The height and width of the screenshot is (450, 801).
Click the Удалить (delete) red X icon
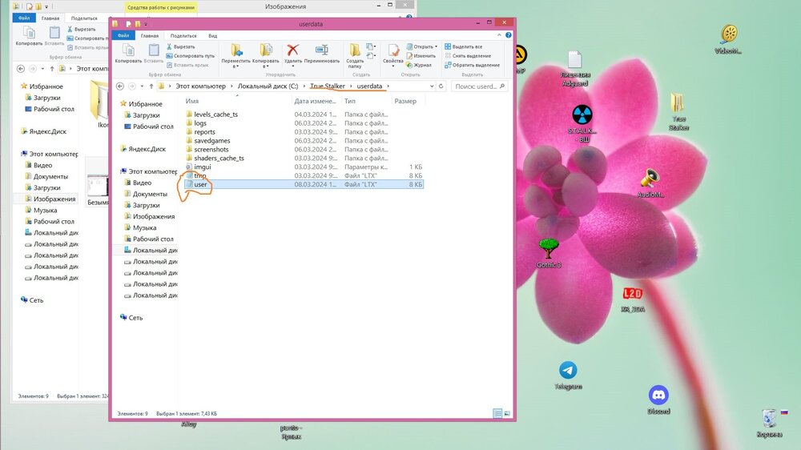[293, 50]
